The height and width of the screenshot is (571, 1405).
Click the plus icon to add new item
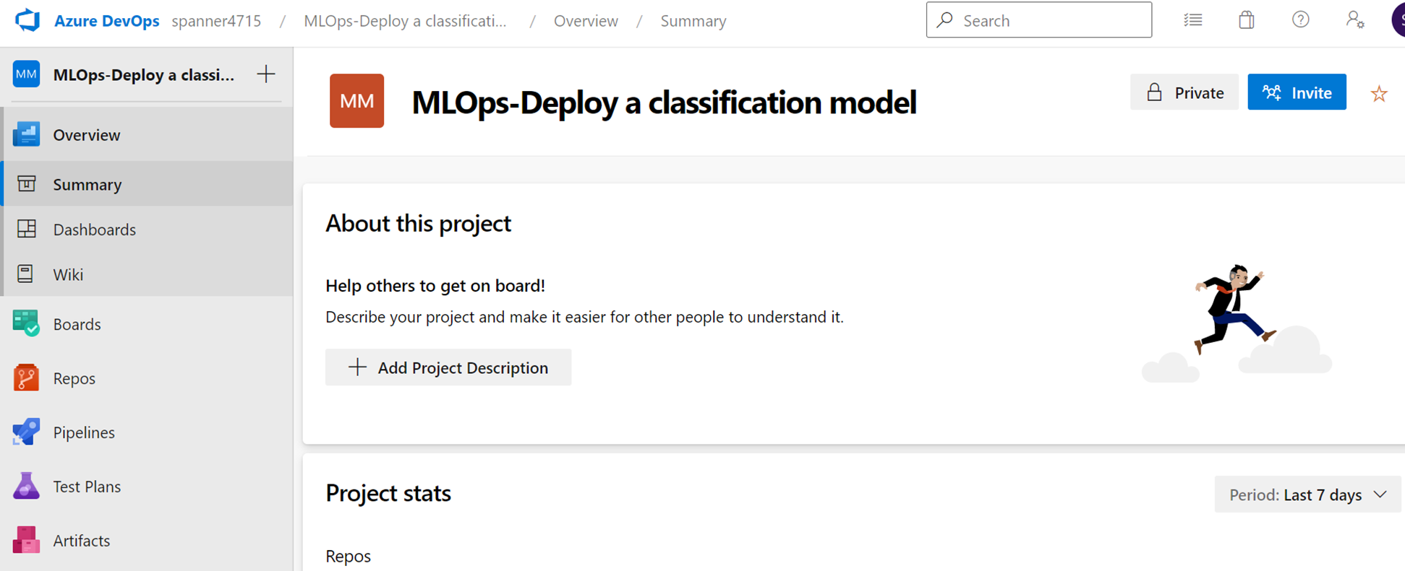point(266,74)
